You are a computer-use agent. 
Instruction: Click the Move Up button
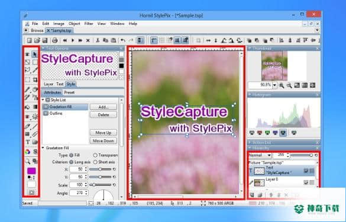point(104,133)
